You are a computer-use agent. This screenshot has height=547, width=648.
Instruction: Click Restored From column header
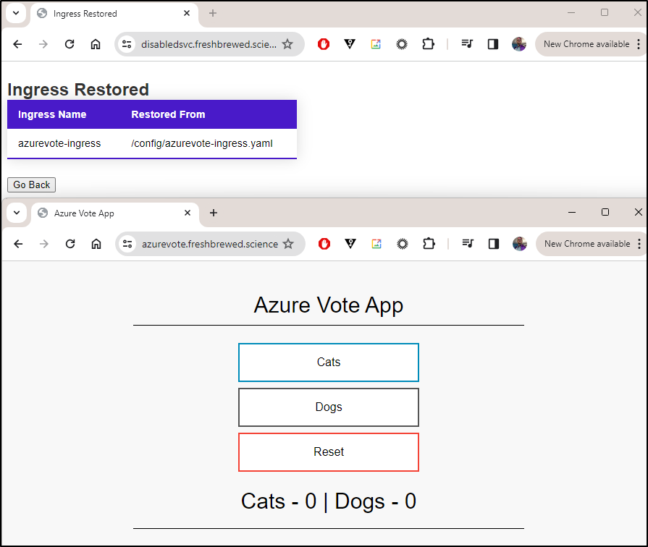coord(168,114)
